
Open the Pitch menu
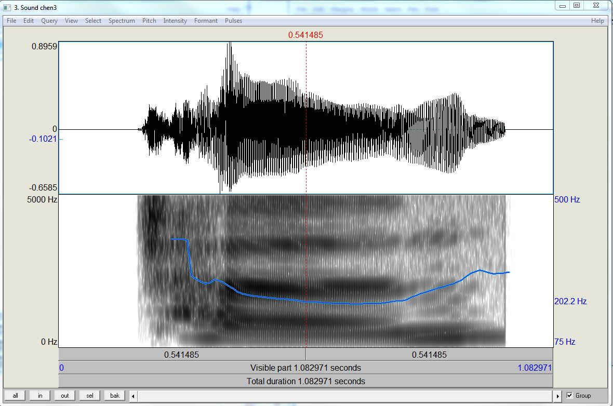[149, 21]
